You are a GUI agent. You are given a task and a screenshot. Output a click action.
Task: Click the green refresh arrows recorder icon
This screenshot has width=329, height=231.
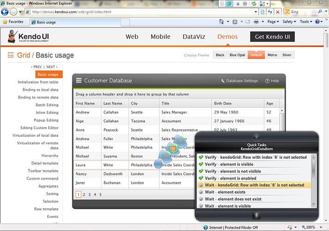[254, 4]
